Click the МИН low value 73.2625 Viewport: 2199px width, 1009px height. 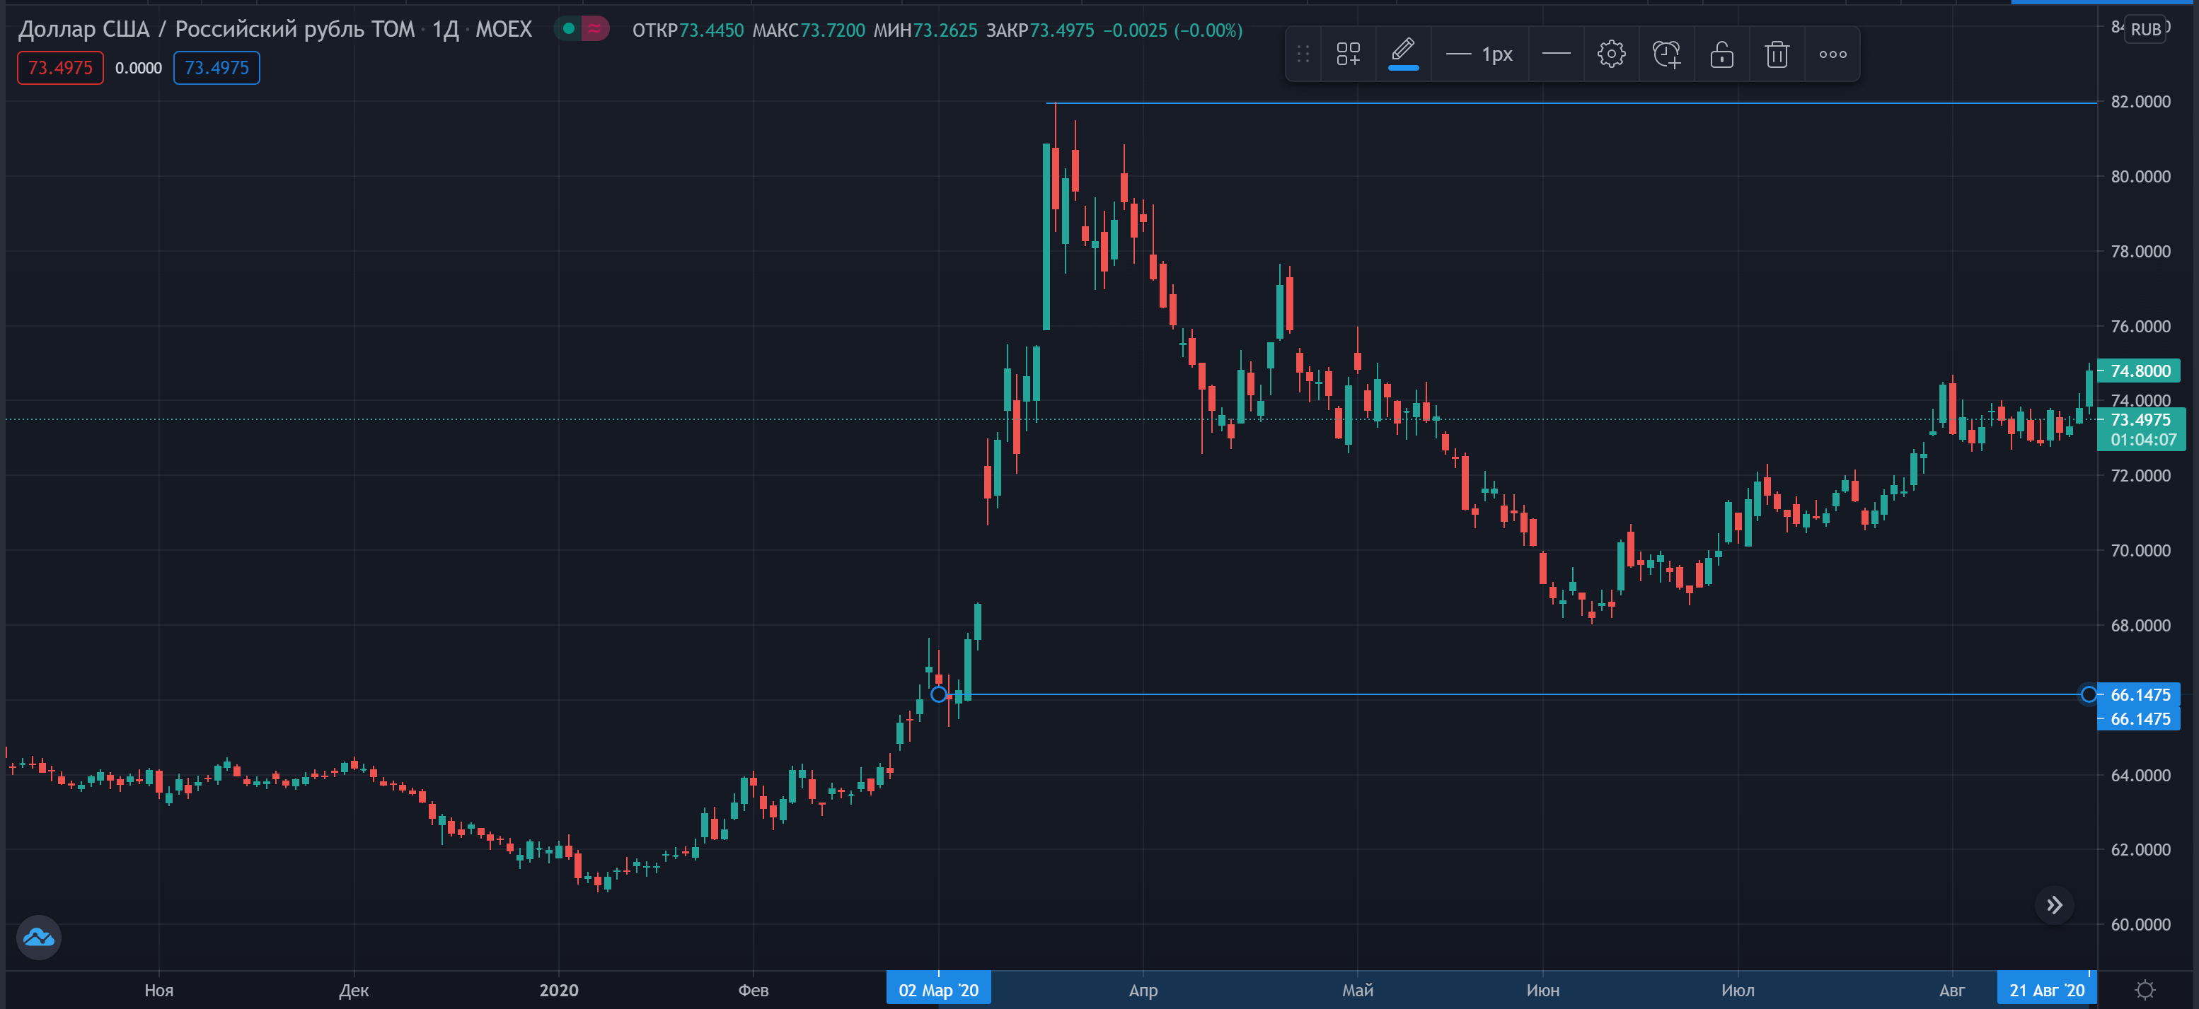point(945,30)
